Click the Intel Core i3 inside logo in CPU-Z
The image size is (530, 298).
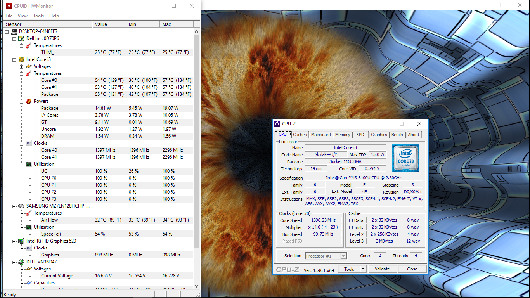[406, 158]
